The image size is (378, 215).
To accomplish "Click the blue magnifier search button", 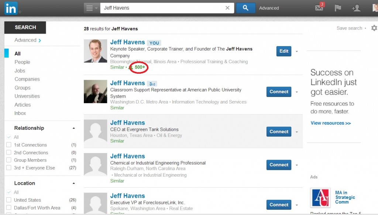I will coord(245,8).
